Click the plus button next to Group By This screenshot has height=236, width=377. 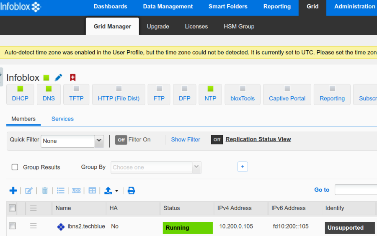(x=243, y=167)
